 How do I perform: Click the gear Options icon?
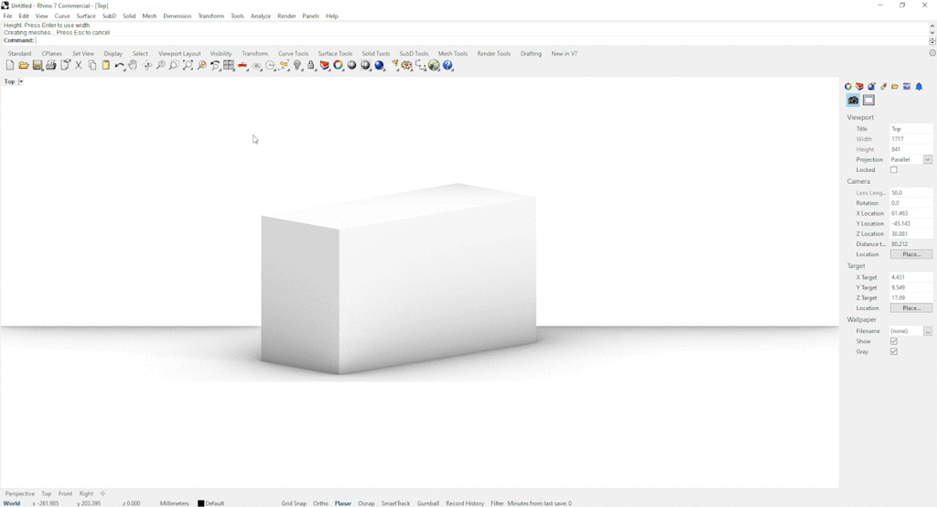[x=407, y=65]
